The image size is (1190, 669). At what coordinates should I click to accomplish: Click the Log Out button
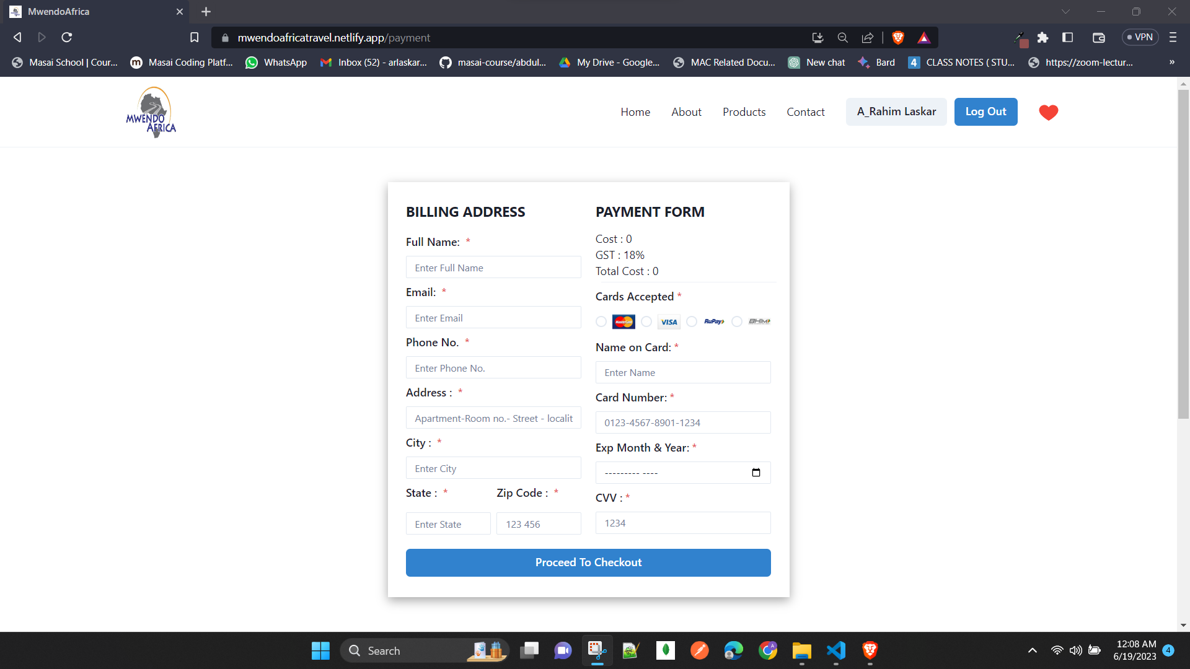985,112
